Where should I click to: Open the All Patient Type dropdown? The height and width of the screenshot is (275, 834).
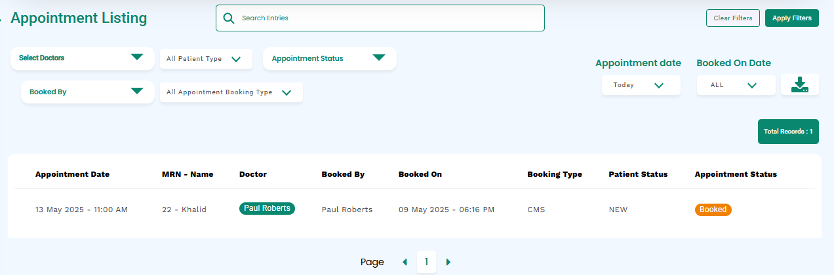[206, 58]
